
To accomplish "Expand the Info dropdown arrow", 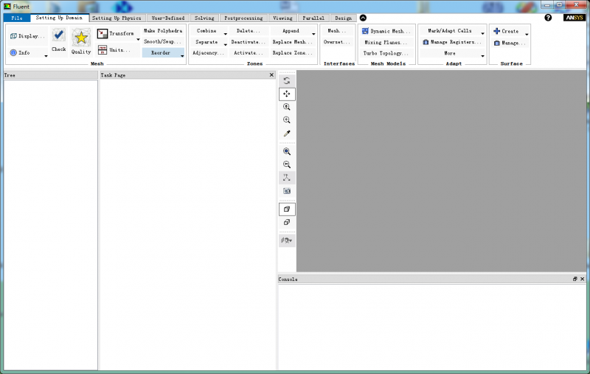I will tap(46, 56).
